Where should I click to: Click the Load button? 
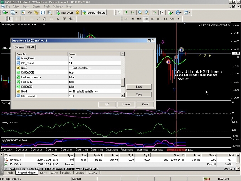pos(139,87)
